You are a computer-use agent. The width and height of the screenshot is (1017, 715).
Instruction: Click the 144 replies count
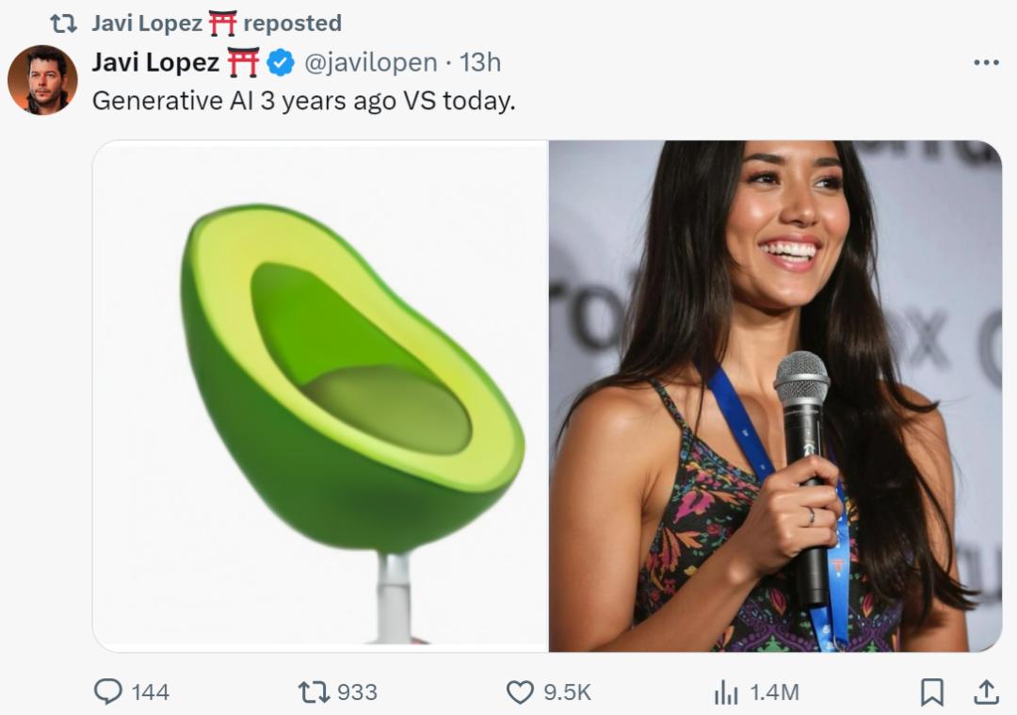point(151,692)
